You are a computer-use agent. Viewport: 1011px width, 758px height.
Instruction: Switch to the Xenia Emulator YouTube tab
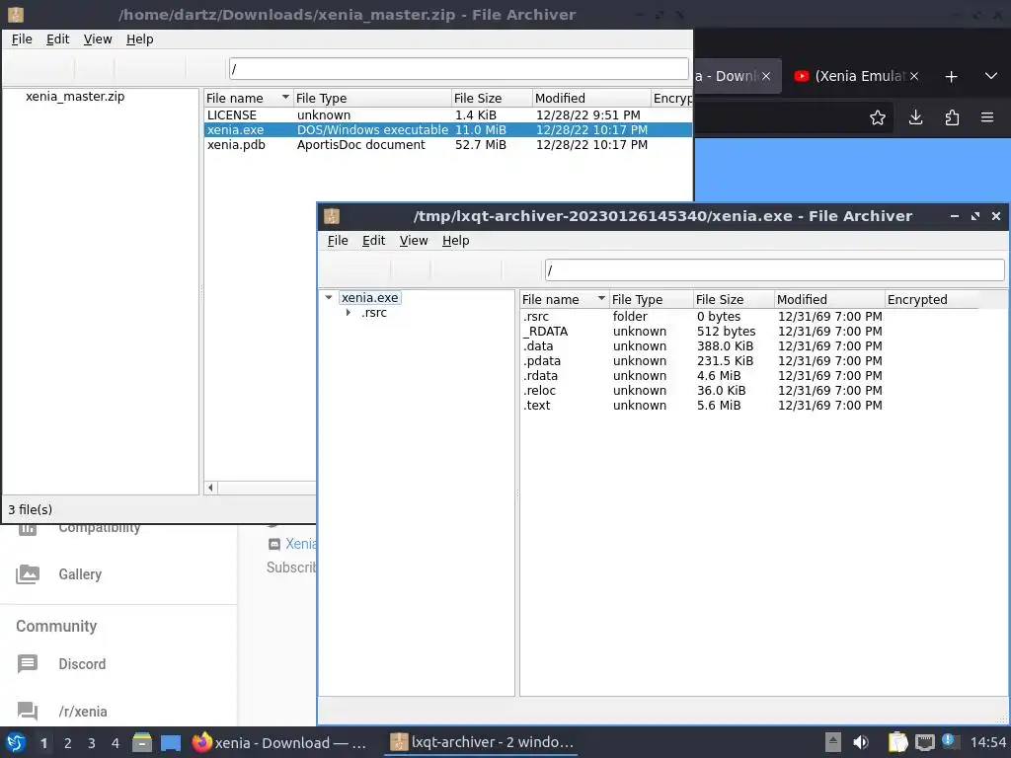pyautogui.click(x=860, y=76)
